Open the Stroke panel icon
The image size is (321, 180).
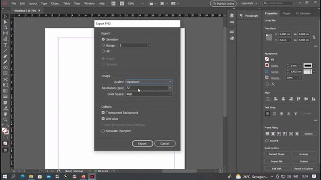[x=232, y=31]
